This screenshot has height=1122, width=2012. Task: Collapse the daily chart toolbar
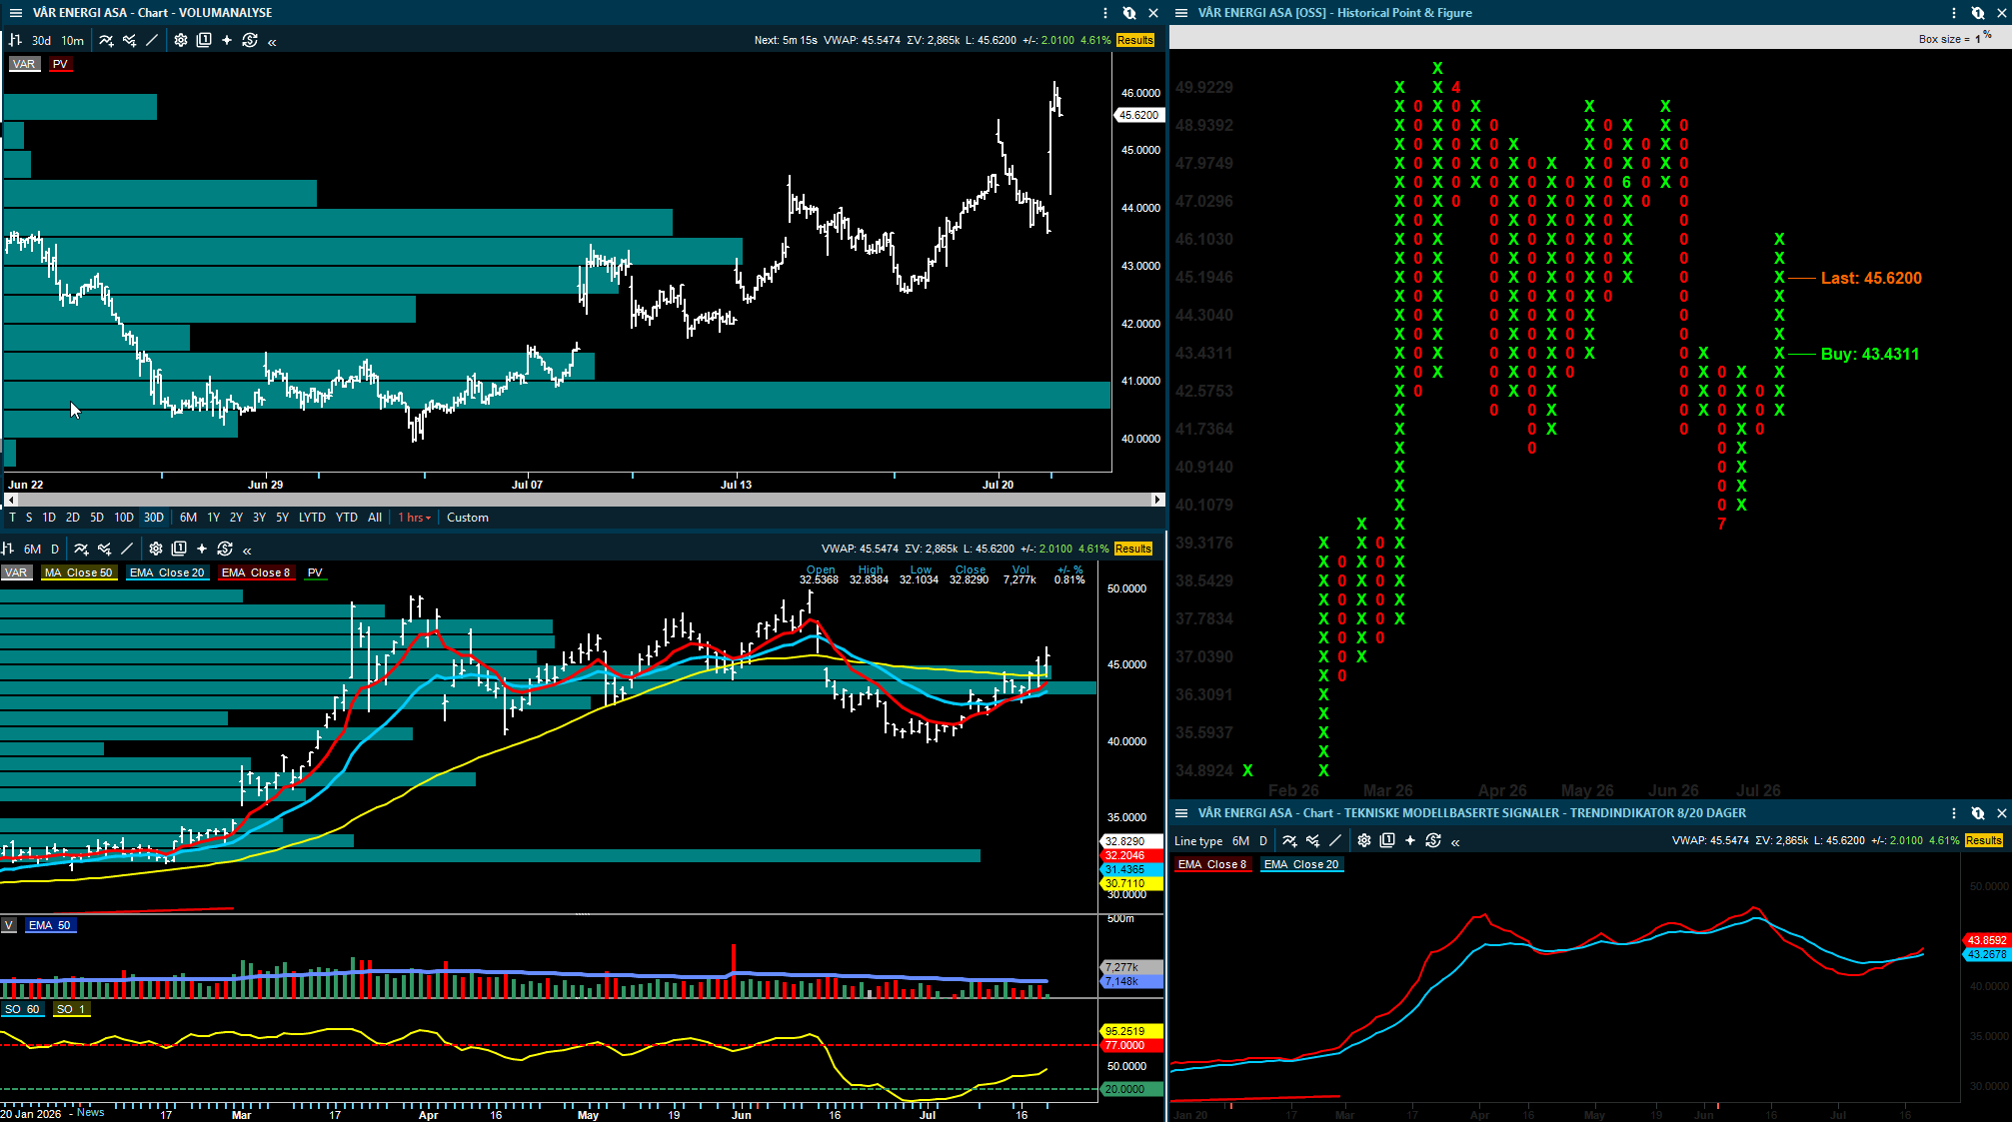(x=247, y=550)
